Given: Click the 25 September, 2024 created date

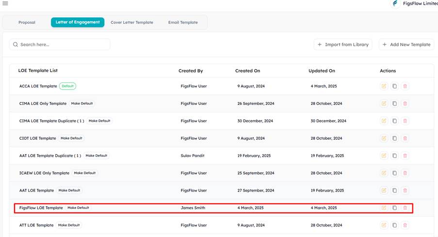Looking at the screenshot, I should (x=256, y=173).
